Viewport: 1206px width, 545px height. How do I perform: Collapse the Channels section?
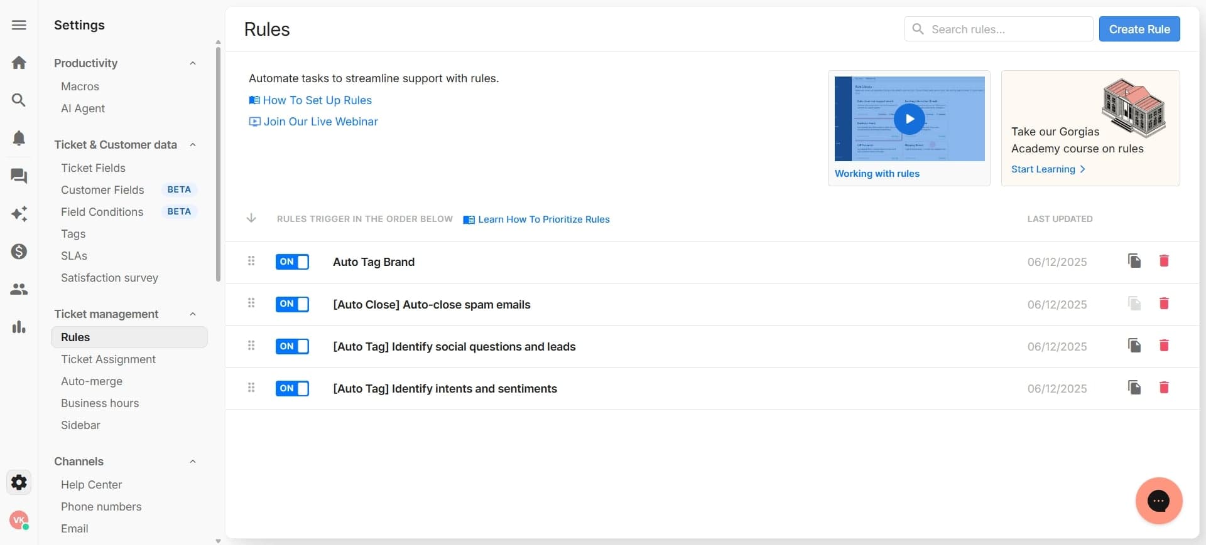[193, 462]
